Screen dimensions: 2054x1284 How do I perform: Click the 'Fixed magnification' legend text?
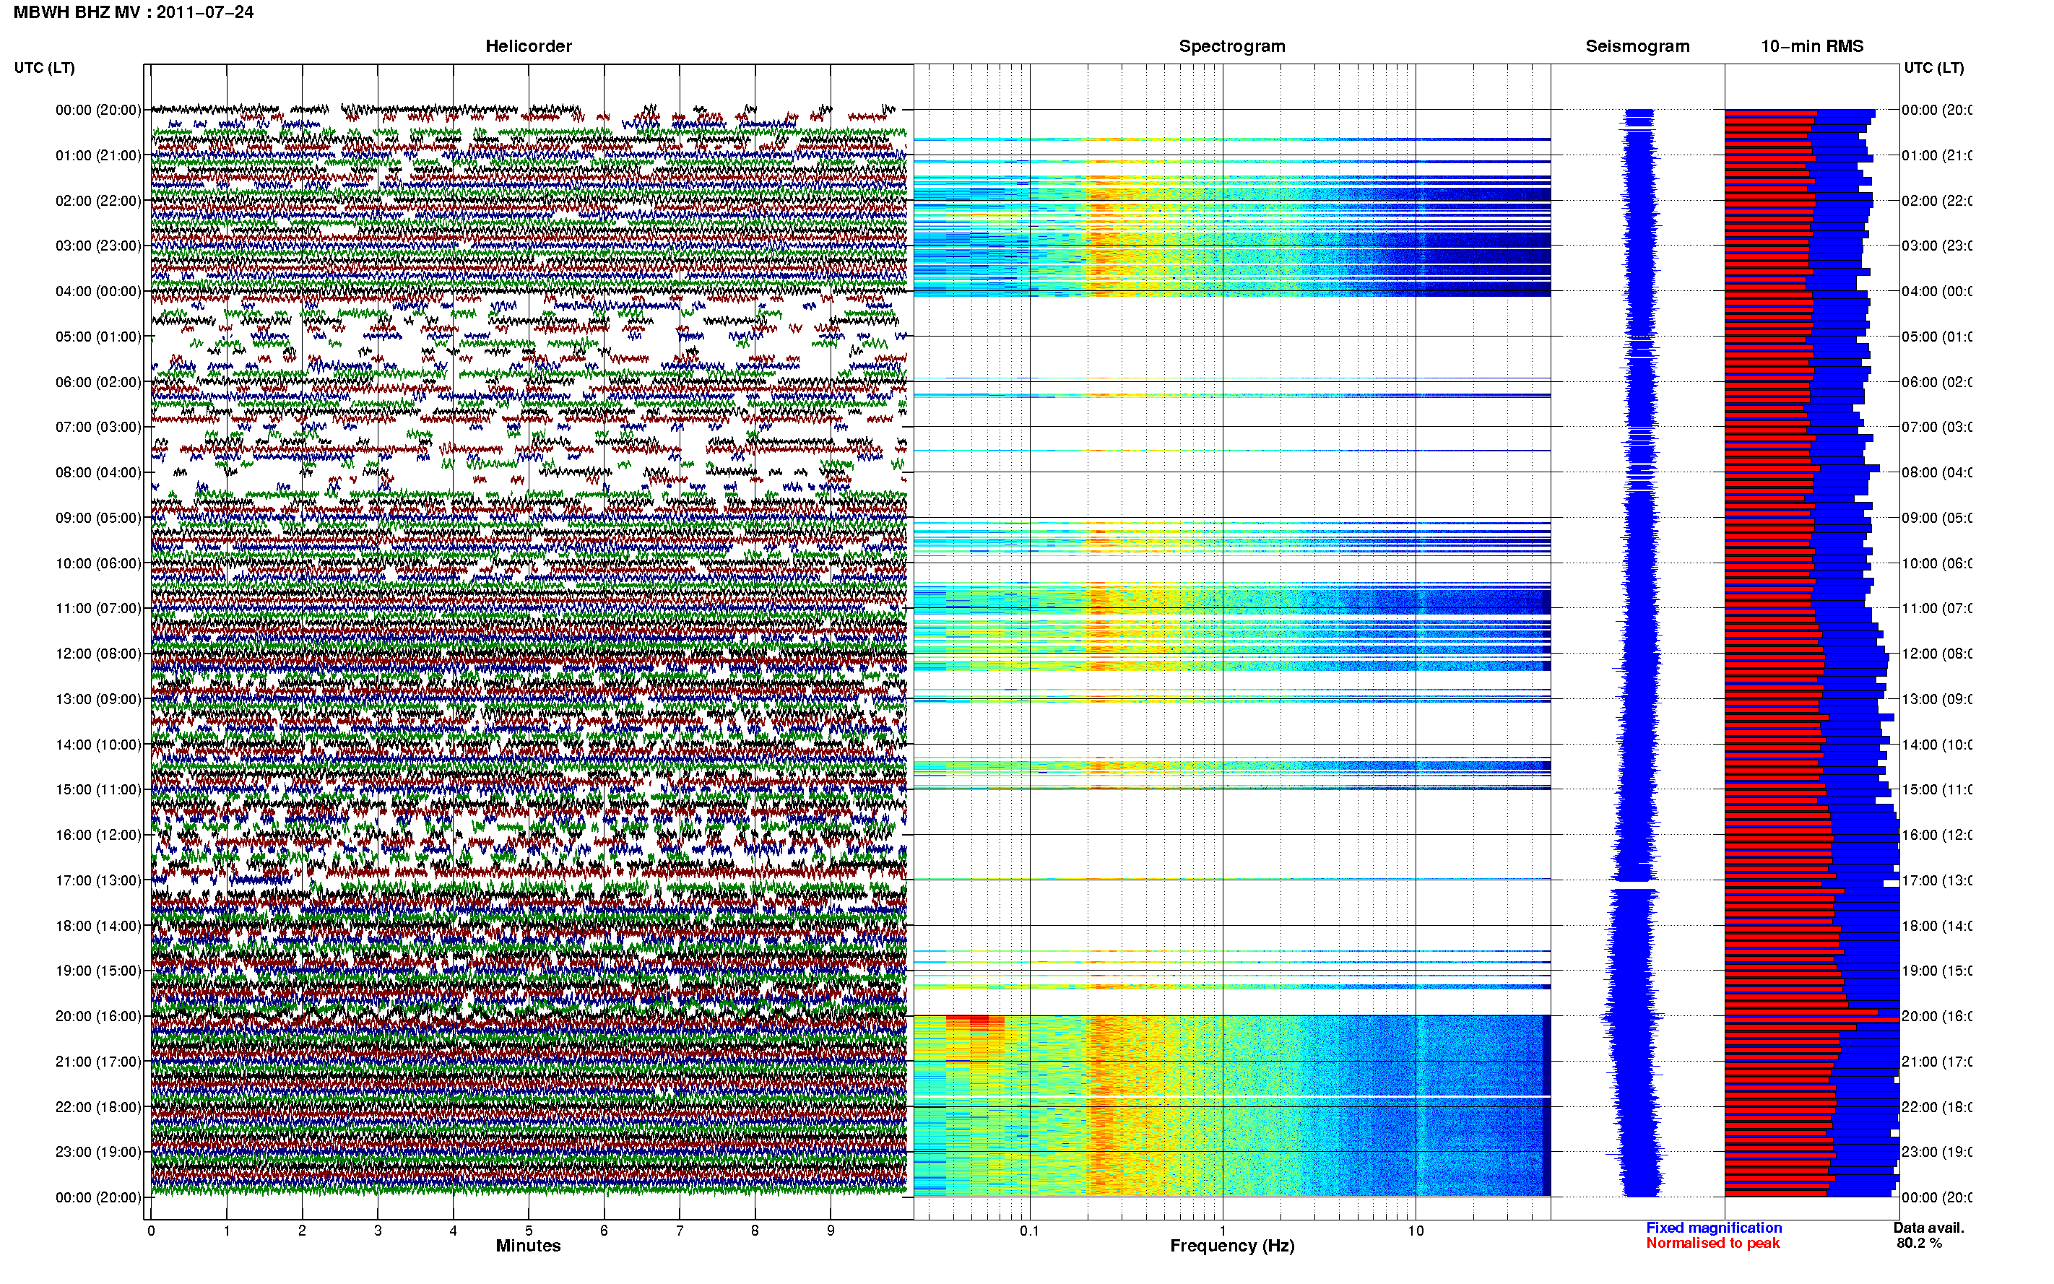click(1714, 1228)
